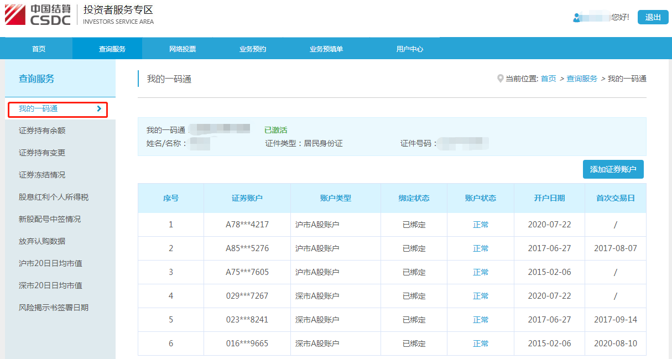Open 证券持有变更 query page
The image size is (672, 359).
(41, 153)
